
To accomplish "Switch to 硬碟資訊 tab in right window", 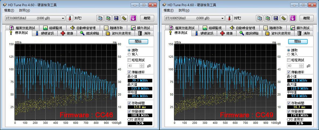I will pyautogui.click(x=204, y=33).
